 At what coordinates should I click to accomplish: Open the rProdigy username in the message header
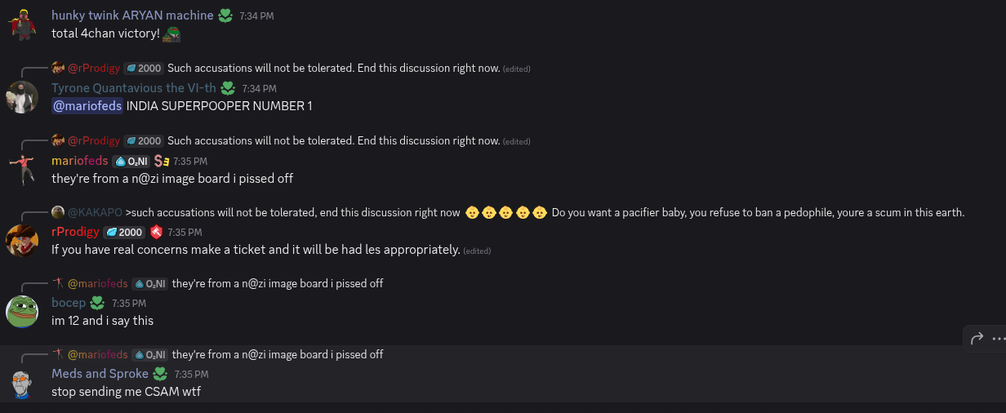click(x=75, y=232)
